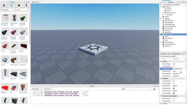This screenshot has width=187, height=105.
Task: Click the Lighting bulb icon in Explorer
Action: point(163,19)
